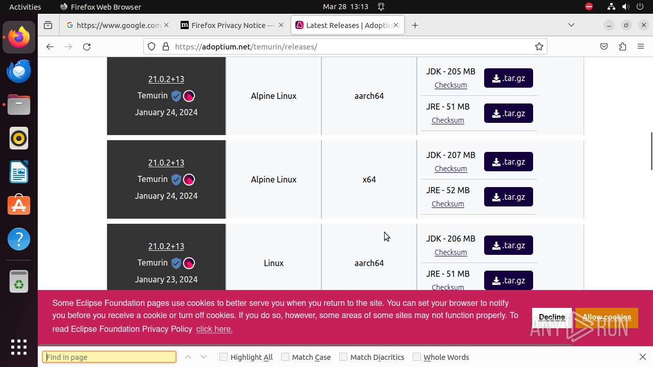Enable Highlight All checkbox
Image resolution: width=653 pixels, height=367 pixels.
tap(223, 357)
